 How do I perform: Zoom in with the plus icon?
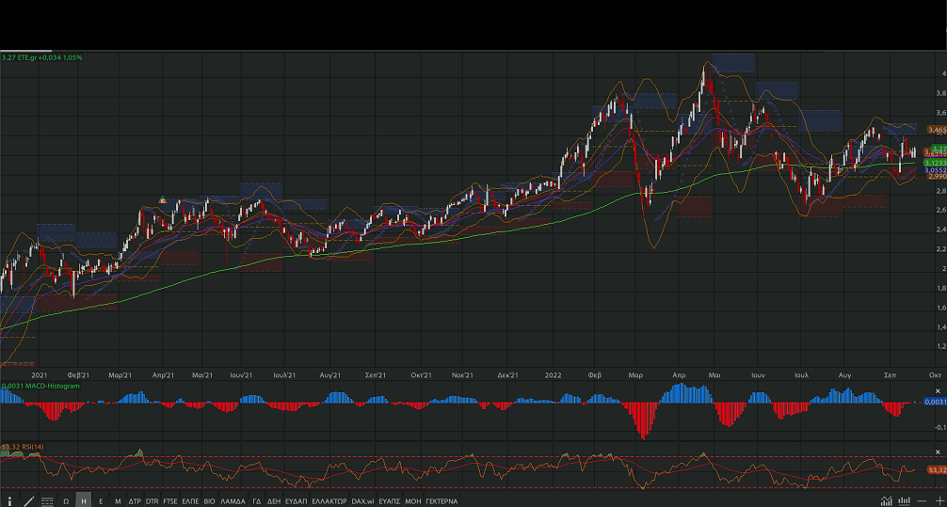point(939,501)
